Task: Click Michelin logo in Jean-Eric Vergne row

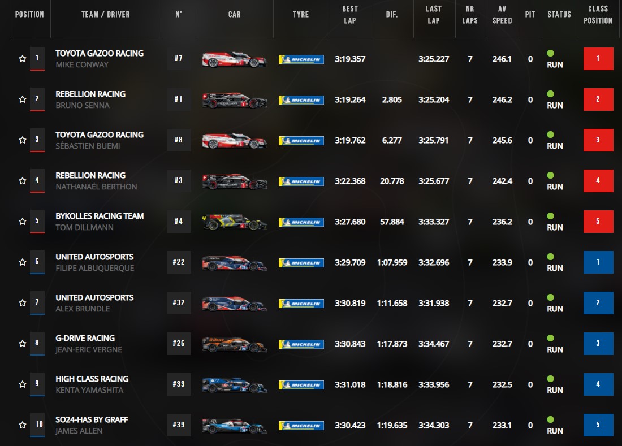Action: tap(301, 344)
